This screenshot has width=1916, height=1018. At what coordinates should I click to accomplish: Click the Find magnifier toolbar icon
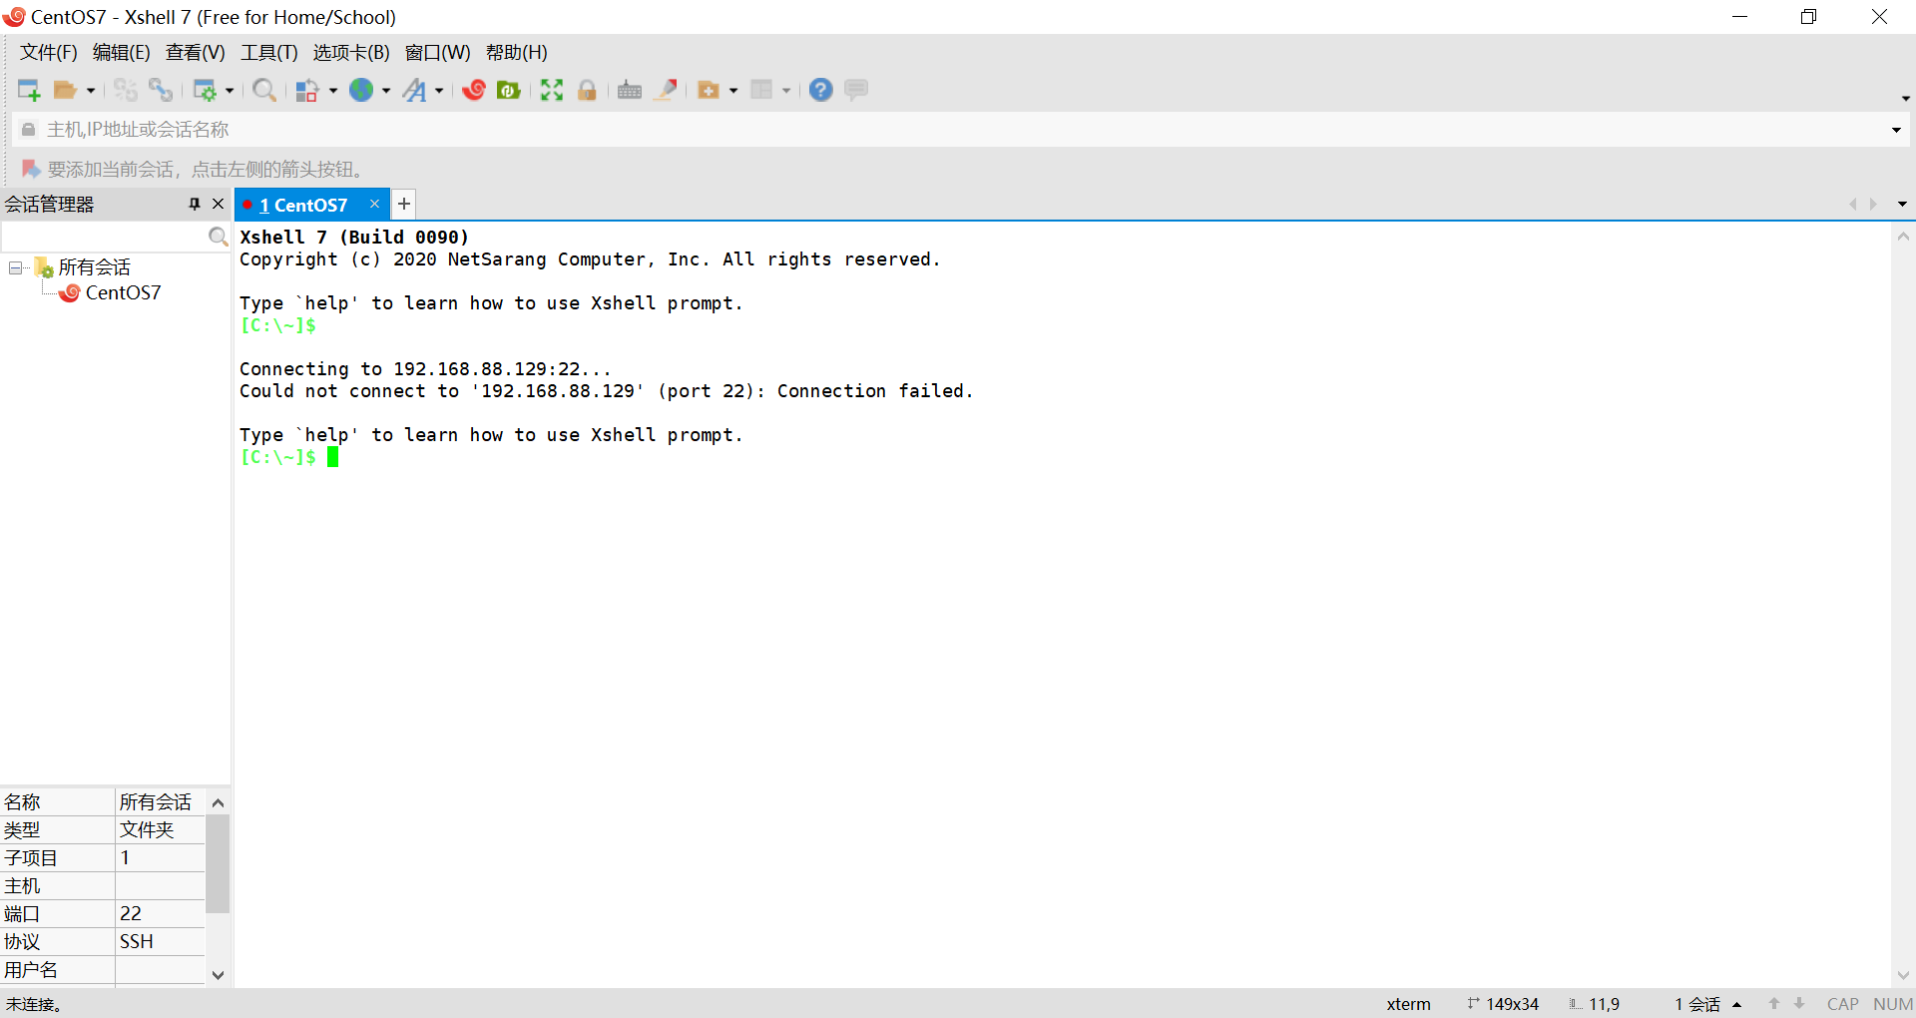click(x=264, y=90)
